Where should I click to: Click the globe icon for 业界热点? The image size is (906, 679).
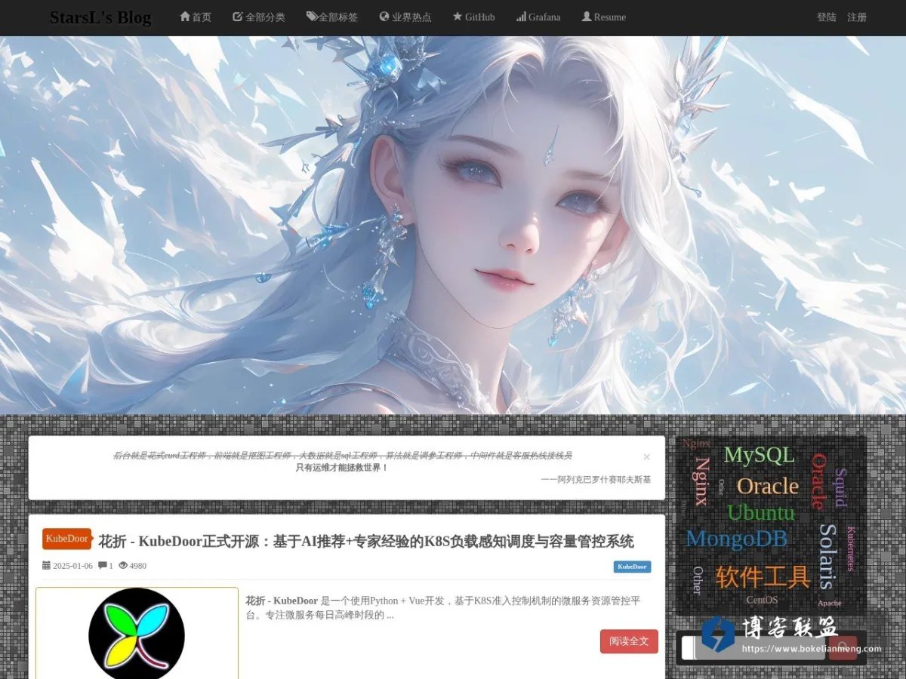coord(384,17)
